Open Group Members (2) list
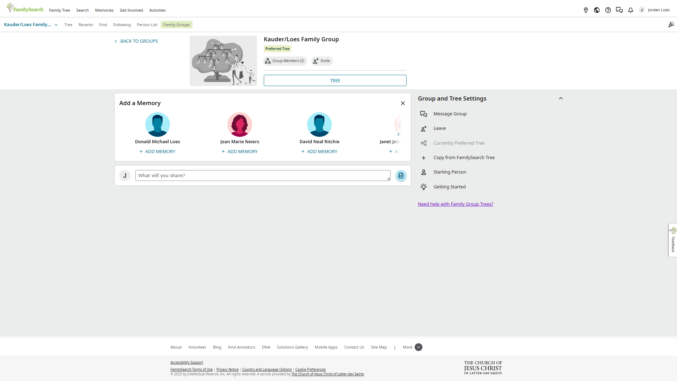 tap(285, 61)
